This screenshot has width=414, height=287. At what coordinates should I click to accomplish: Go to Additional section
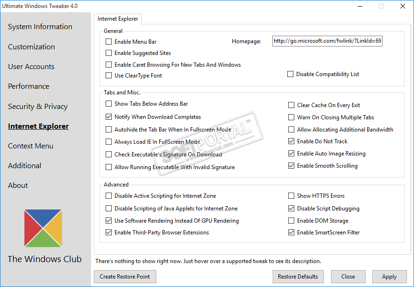tap(24, 166)
